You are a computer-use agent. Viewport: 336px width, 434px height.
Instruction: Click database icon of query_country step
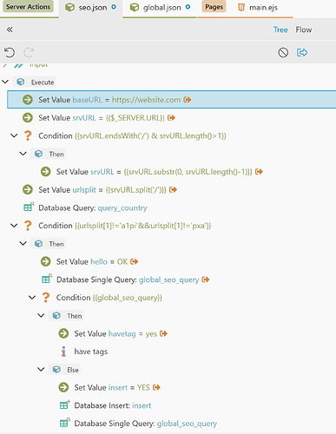(x=29, y=207)
